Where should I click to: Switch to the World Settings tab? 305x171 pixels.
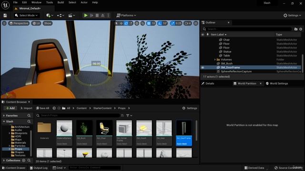coord(277,84)
